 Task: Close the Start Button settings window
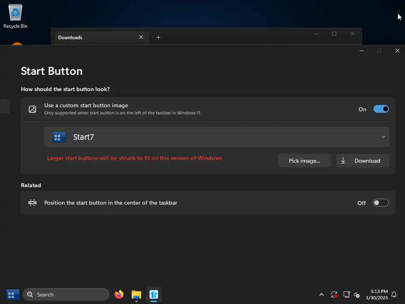point(397,51)
